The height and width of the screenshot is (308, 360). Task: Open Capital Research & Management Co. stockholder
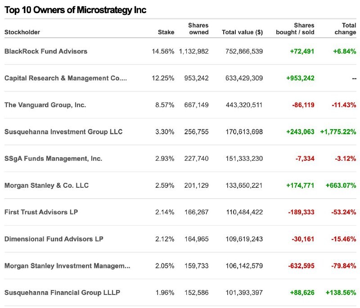[x=65, y=78]
